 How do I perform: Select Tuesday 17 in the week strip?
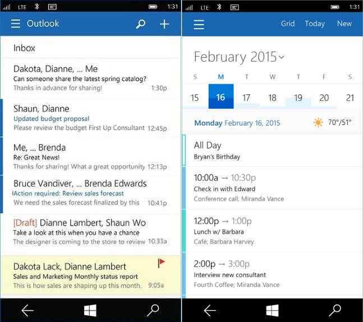coord(246,96)
